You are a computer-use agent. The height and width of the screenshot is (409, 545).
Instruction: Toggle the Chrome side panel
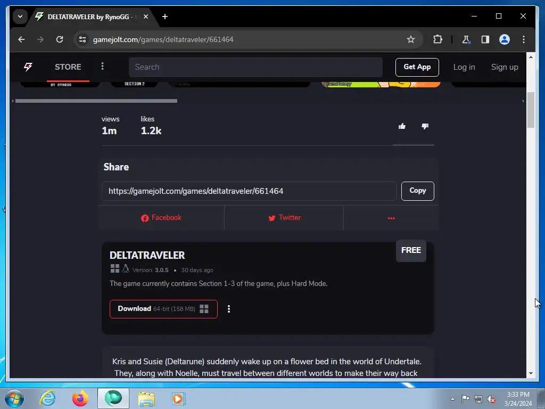[485, 39]
